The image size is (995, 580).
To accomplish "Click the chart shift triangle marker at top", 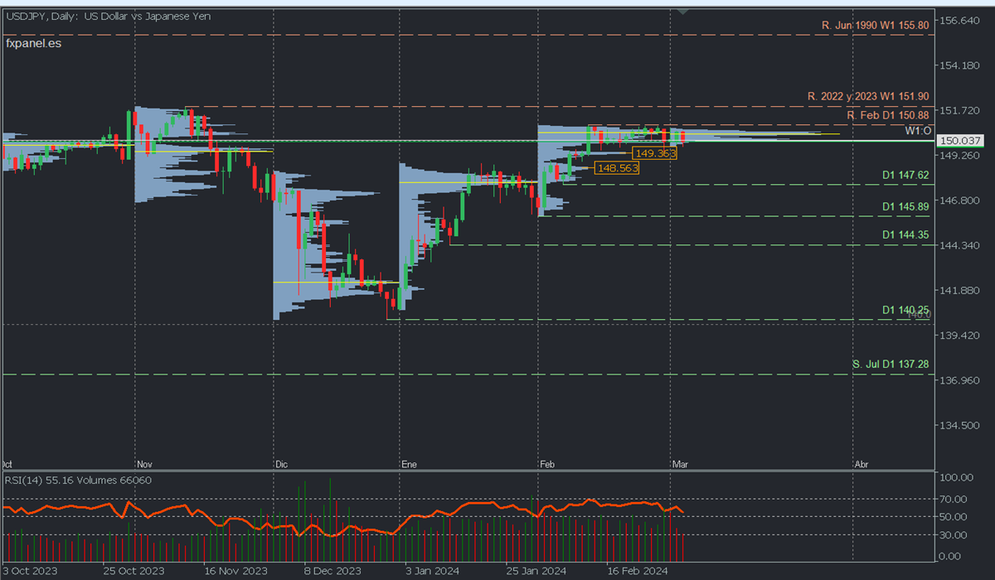I will point(682,12).
